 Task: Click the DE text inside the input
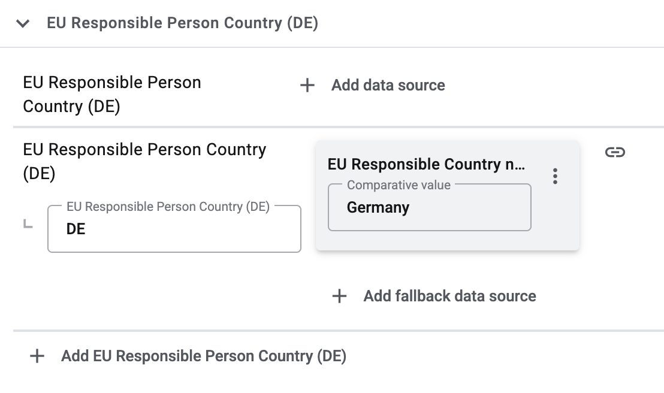(76, 229)
